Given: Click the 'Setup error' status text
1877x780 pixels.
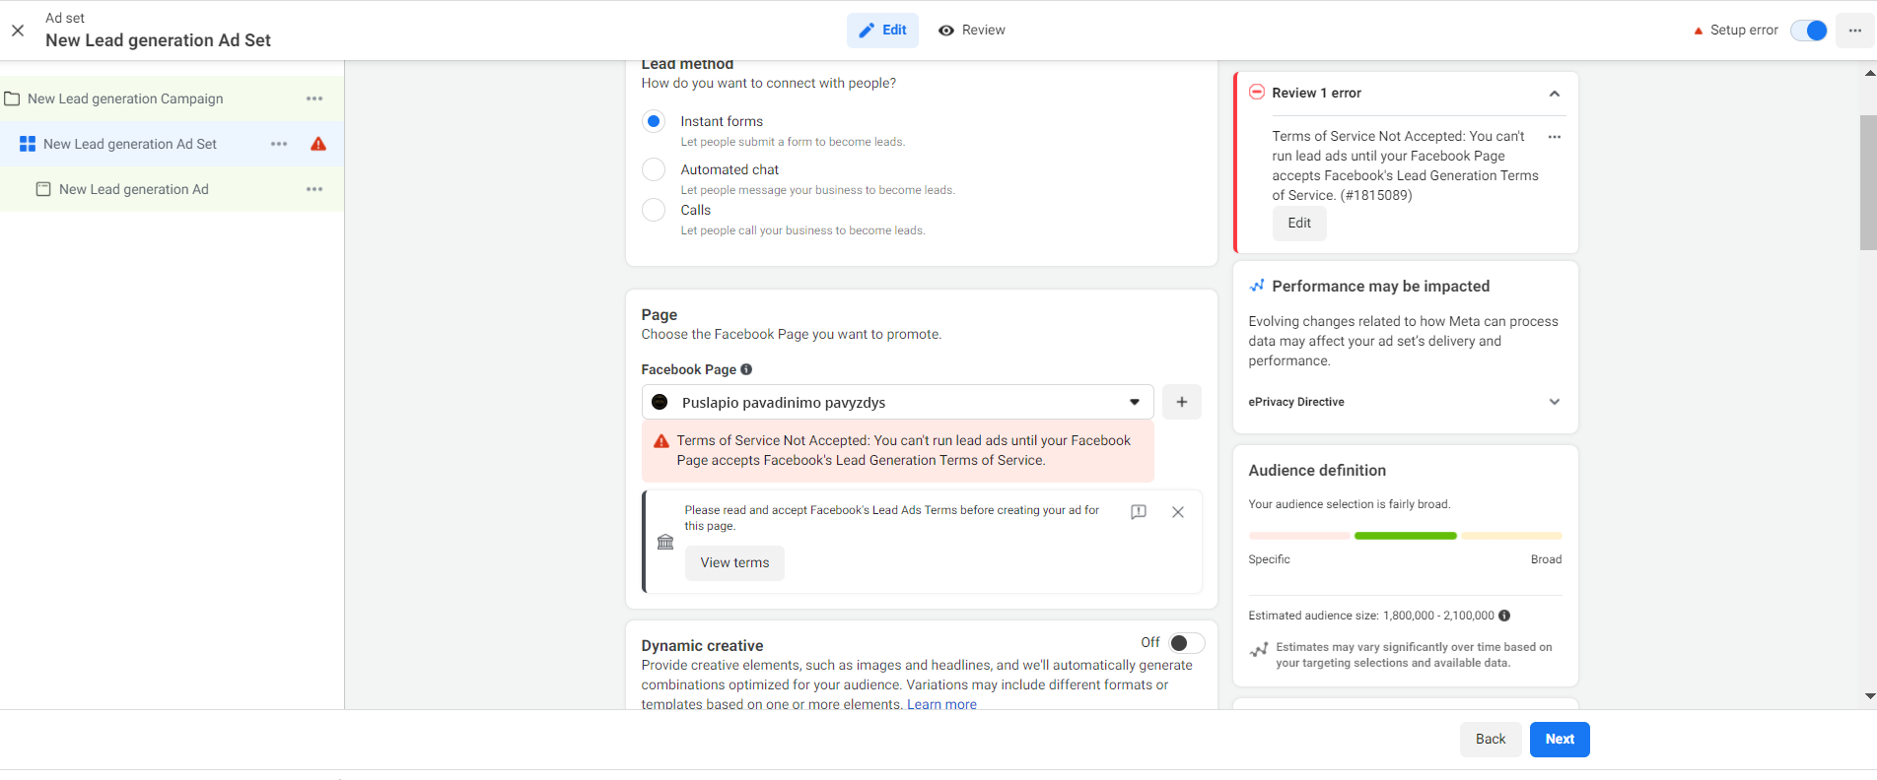Looking at the screenshot, I should pos(1744,31).
